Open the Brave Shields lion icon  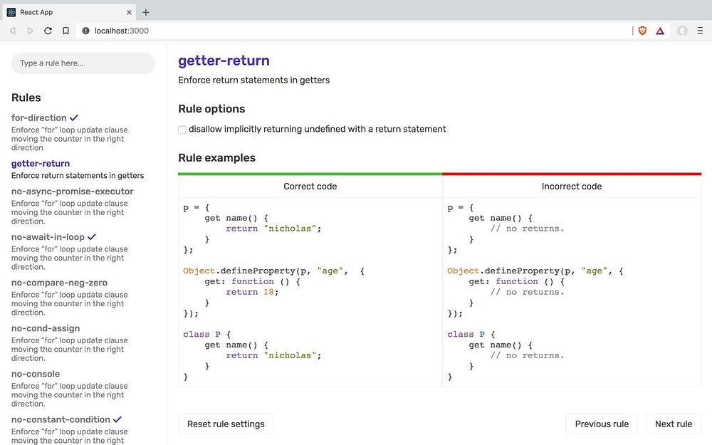[642, 31]
